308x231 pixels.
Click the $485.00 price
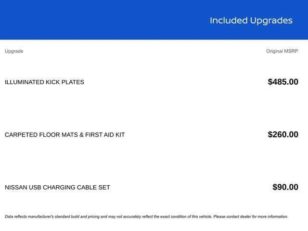pyautogui.click(x=283, y=82)
